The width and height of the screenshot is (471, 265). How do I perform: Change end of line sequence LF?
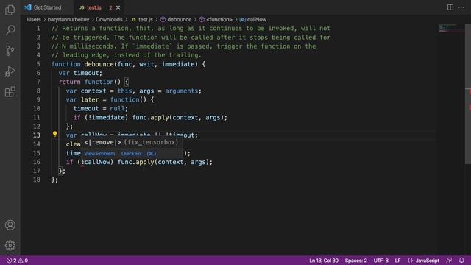pos(397,261)
